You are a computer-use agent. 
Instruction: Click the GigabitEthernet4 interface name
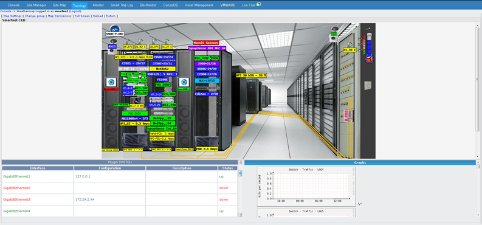16,211
